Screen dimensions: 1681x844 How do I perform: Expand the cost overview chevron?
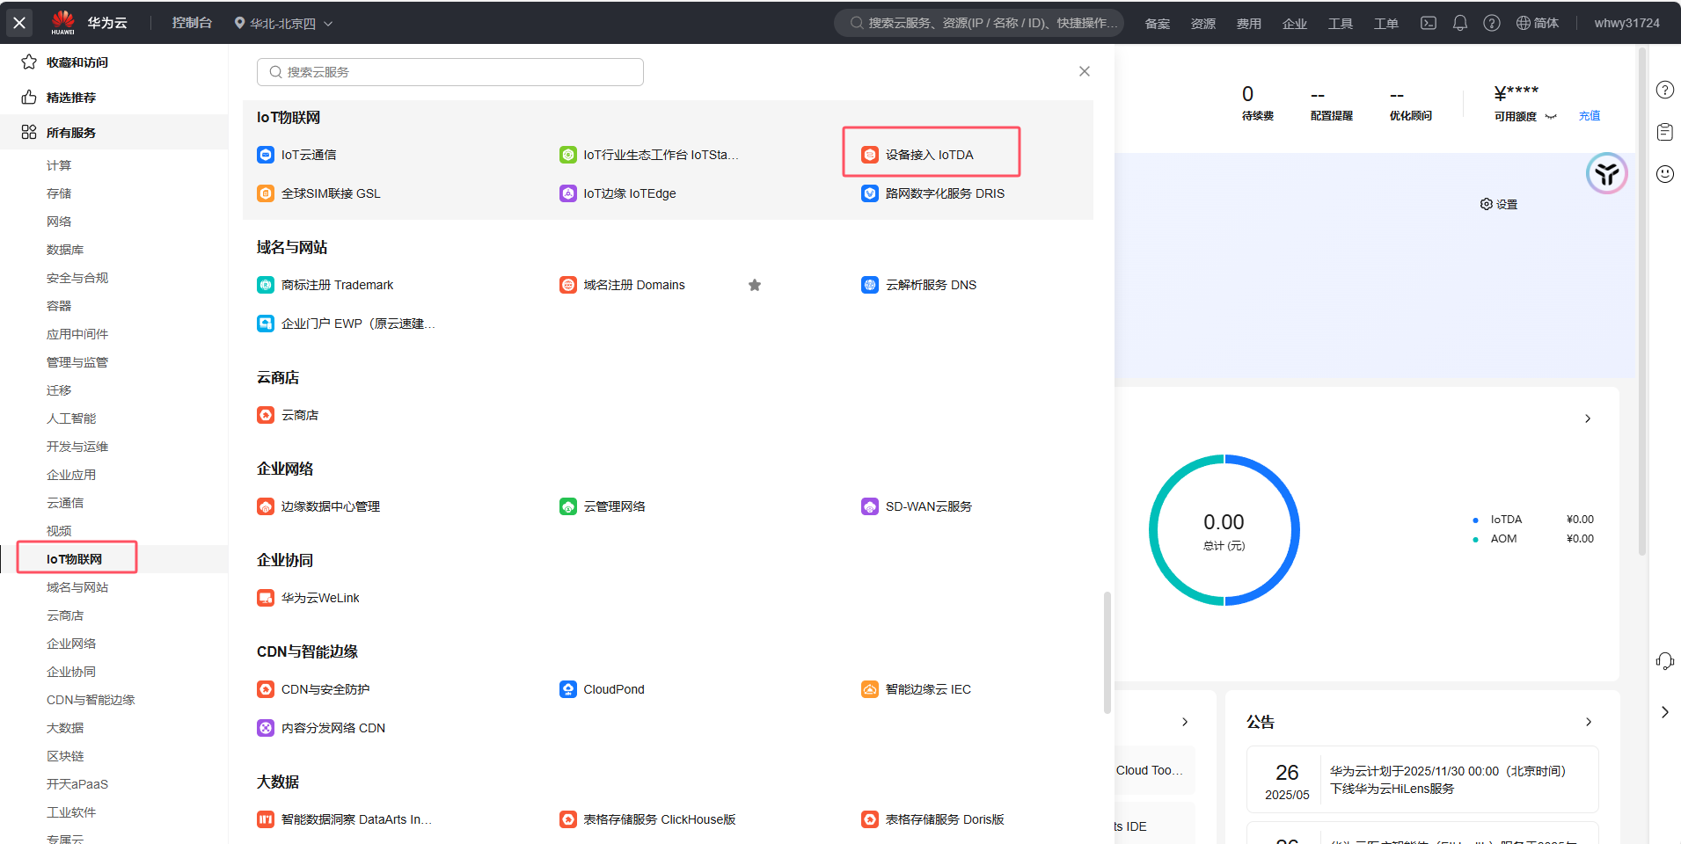(1588, 418)
